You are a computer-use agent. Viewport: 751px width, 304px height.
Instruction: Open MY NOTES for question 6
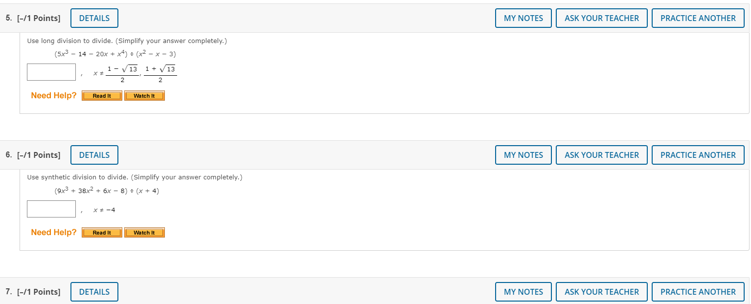[523, 155]
